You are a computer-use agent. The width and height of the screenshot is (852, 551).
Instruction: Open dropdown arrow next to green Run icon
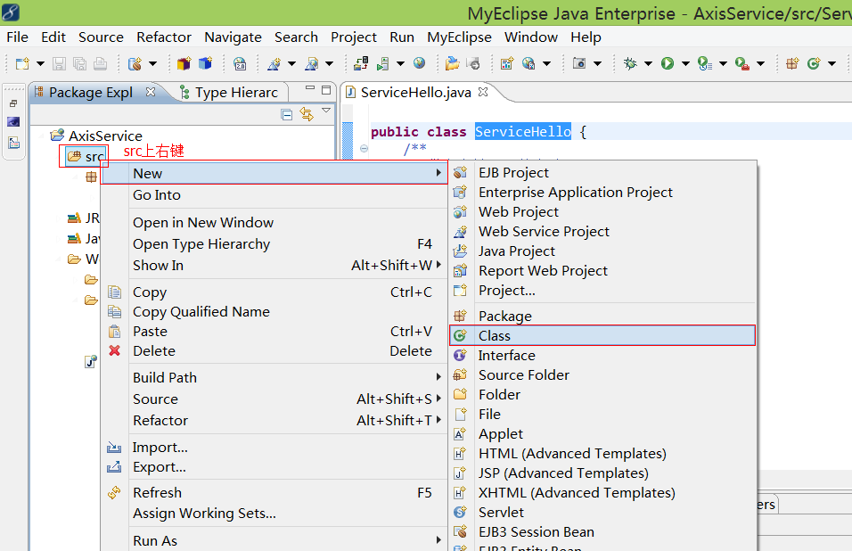pyautogui.click(x=685, y=64)
